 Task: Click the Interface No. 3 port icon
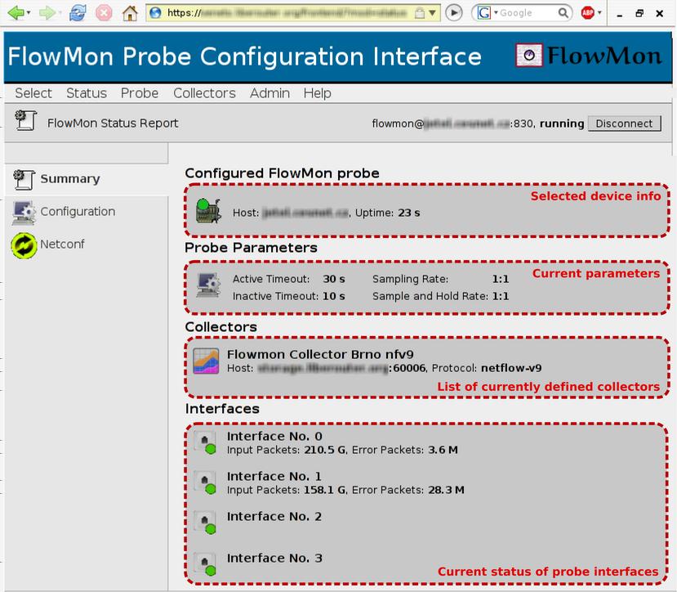pos(205,564)
